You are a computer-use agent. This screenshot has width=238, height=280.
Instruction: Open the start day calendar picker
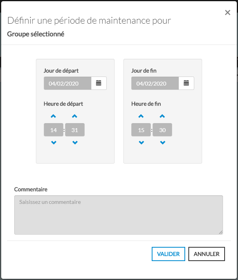point(99,83)
